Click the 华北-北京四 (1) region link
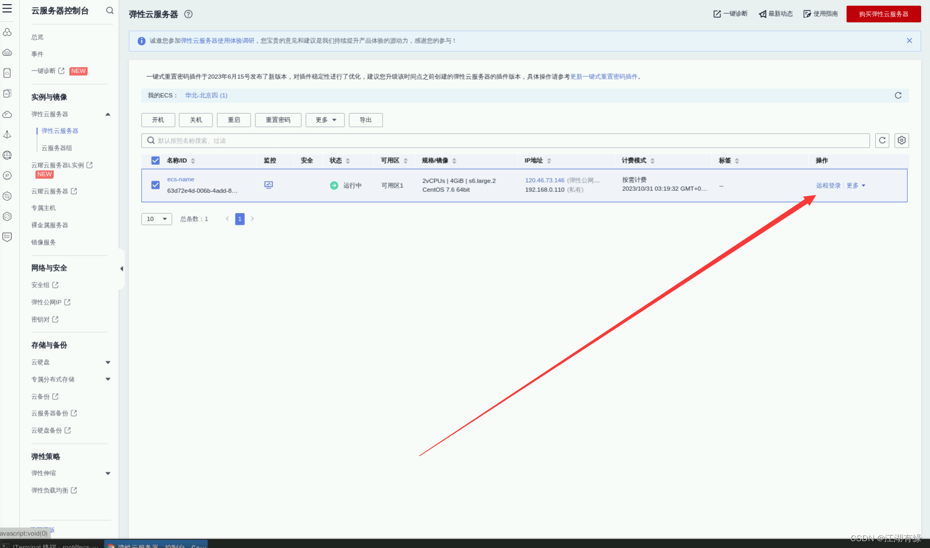Screen dimensions: 930x548 [206, 95]
